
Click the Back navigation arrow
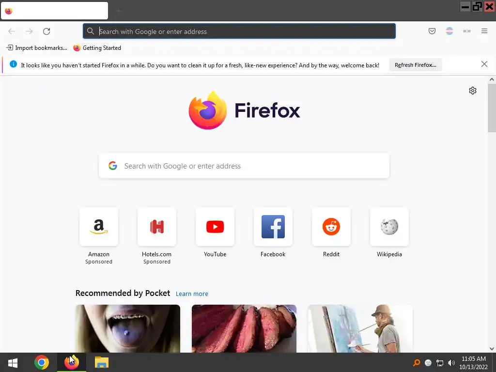(x=12, y=31)
